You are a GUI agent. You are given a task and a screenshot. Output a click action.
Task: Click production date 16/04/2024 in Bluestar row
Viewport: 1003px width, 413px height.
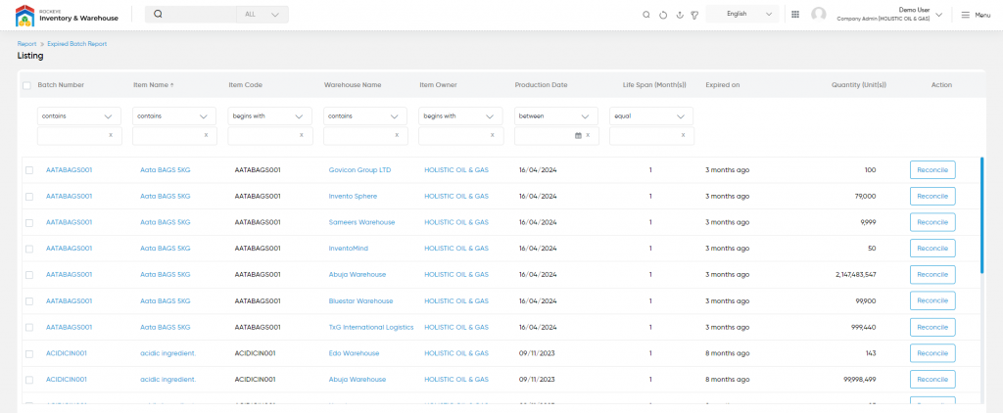[x=538, y=301]
